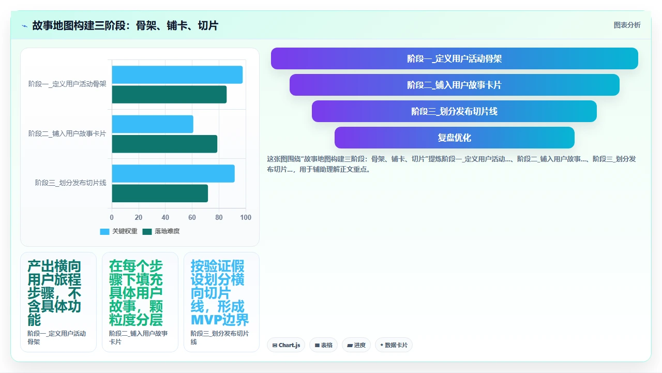Select funnel stage 阶段一_定义用户活动骨架
This screenshot has height=373, width=662.
455,58
